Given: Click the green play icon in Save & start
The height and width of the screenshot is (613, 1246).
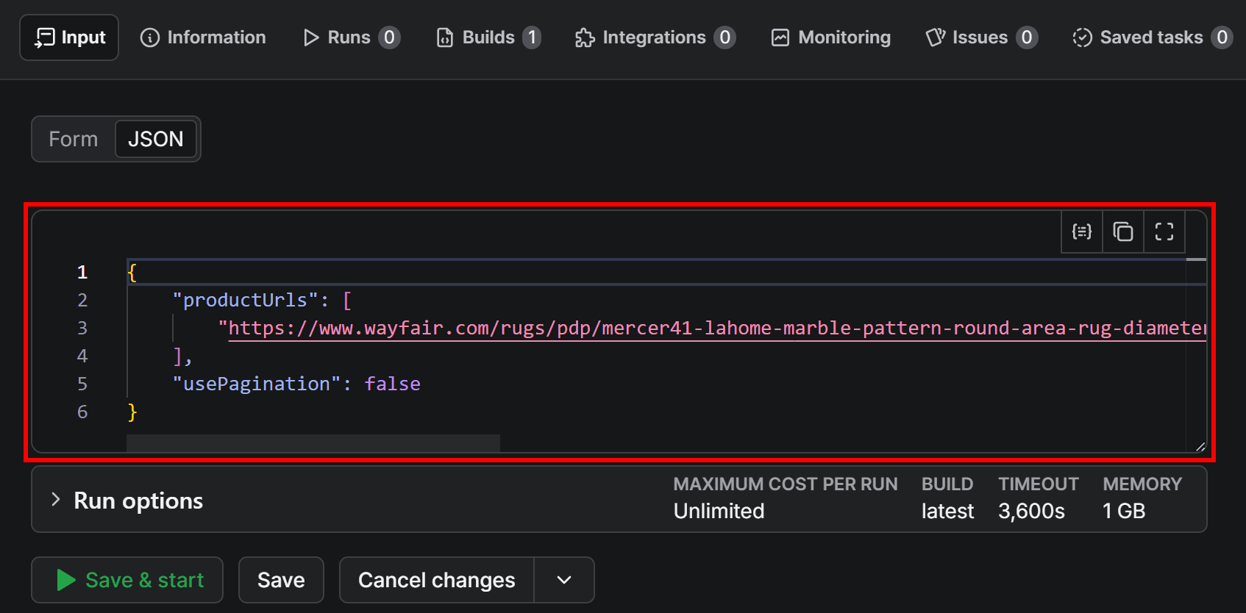Looking at the screenshot, I should [66, 580].
